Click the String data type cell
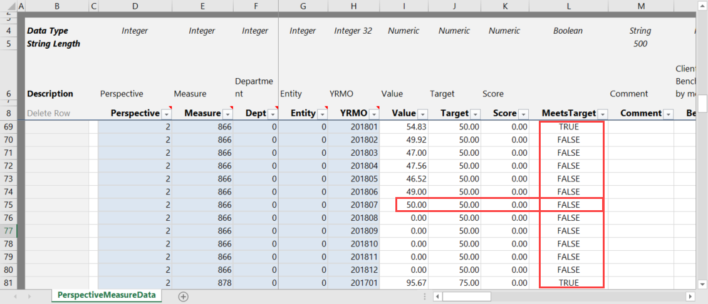The width and height of the screenshot is (708, 304). pyautogui.click(x=640, y=31)
